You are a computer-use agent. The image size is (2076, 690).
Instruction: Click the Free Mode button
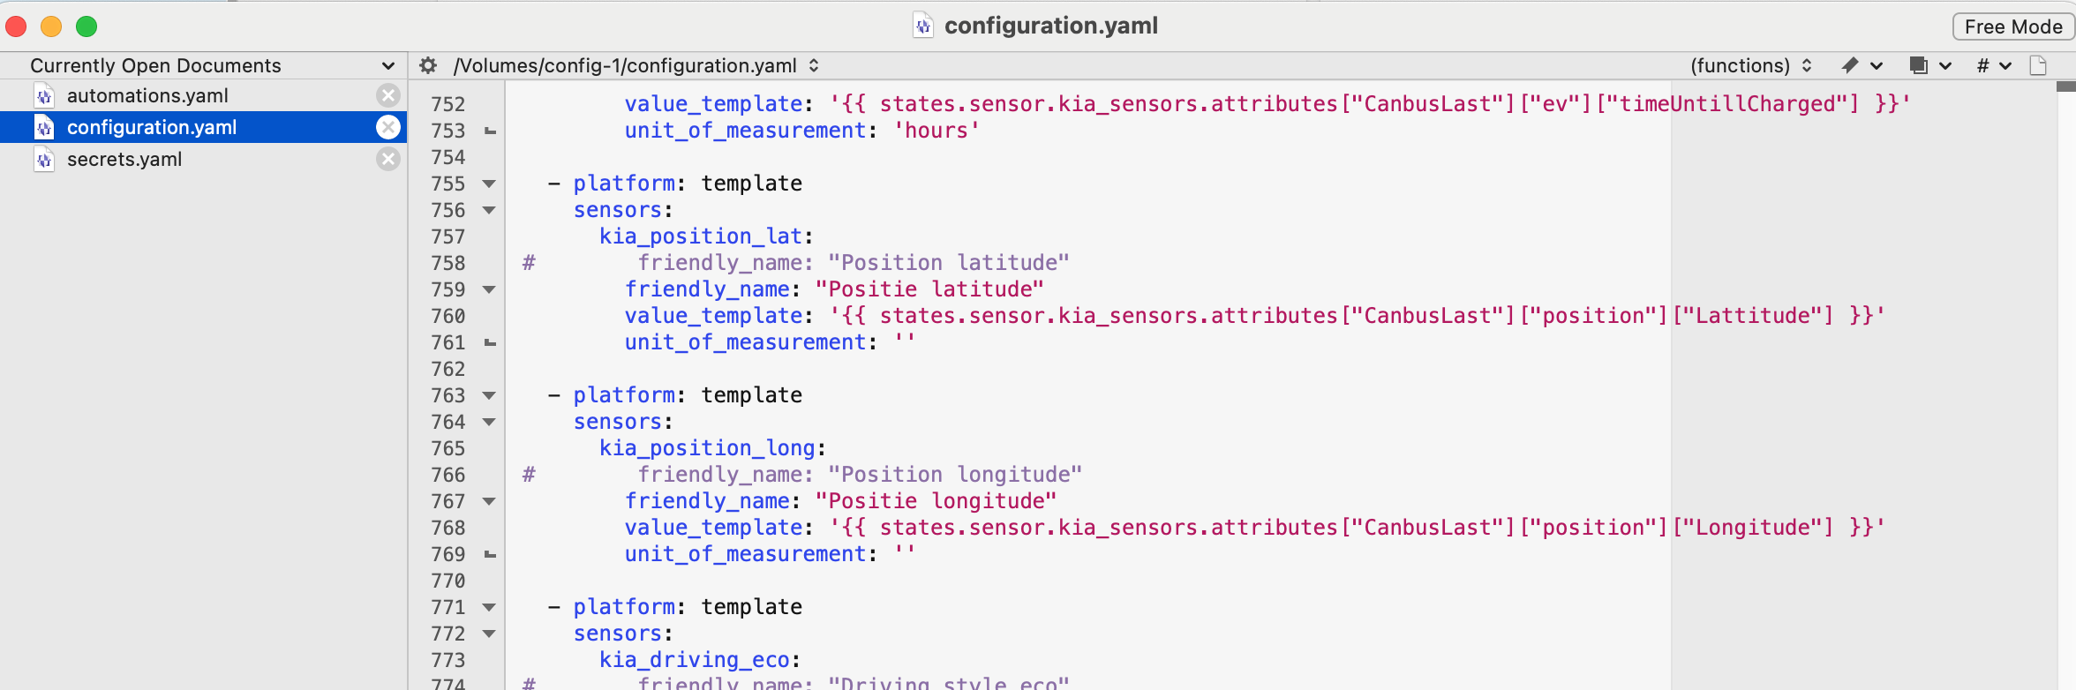tap(2012, 26)
